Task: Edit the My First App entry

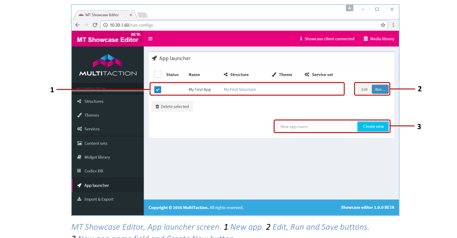Action: point(364,89)
